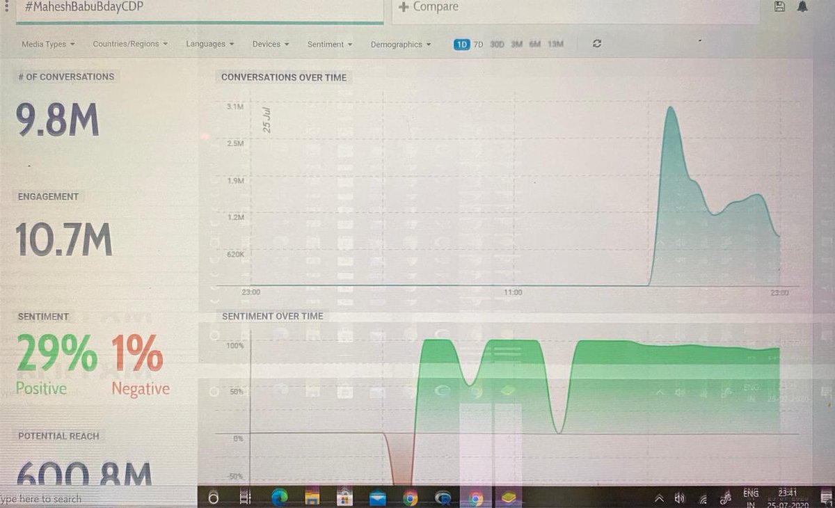Open the yellow-green app on taskbar

point(509,498)
